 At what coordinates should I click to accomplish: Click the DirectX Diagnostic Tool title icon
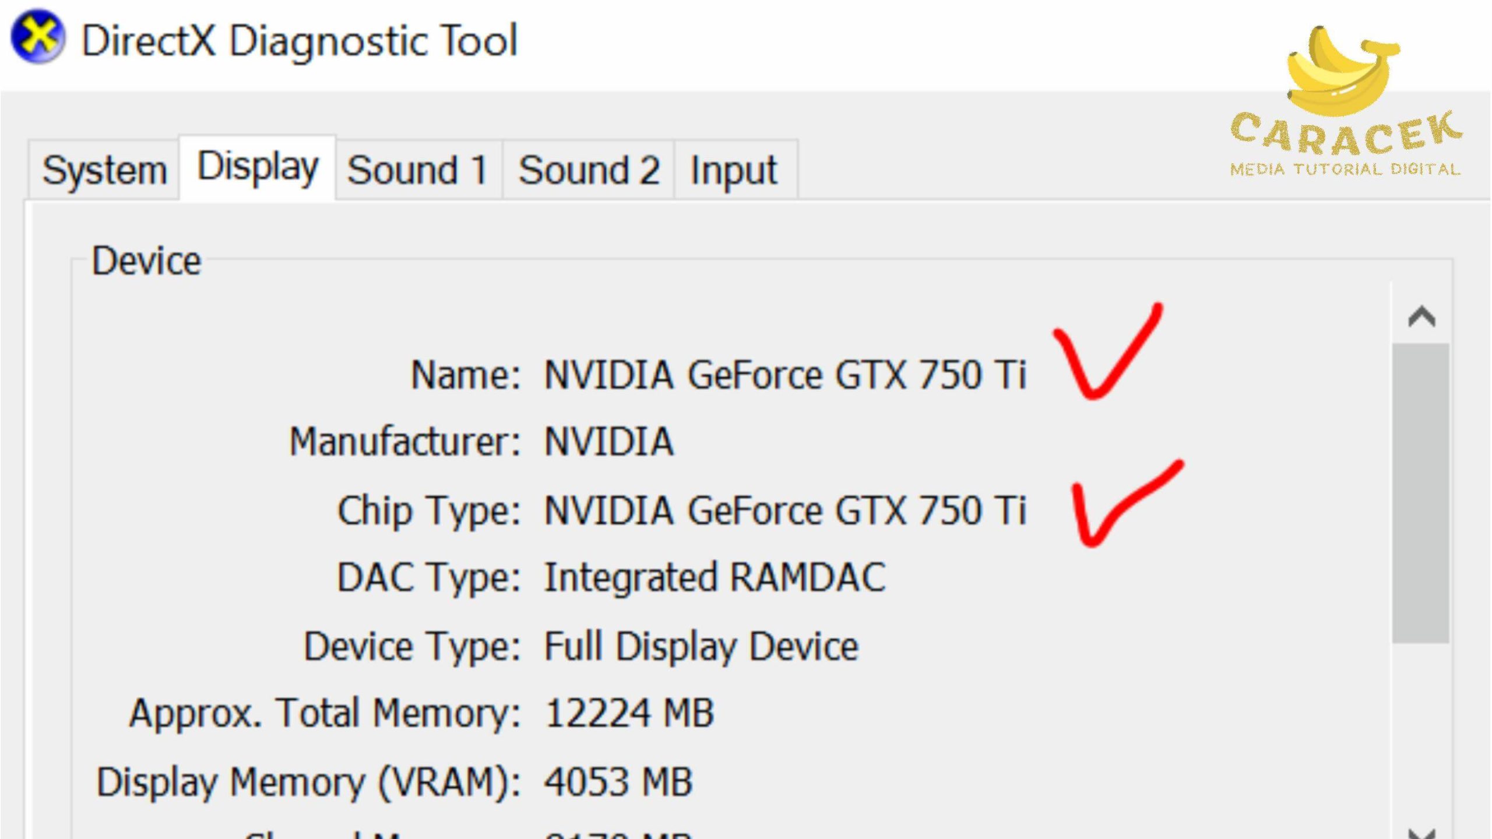(38, 37)
